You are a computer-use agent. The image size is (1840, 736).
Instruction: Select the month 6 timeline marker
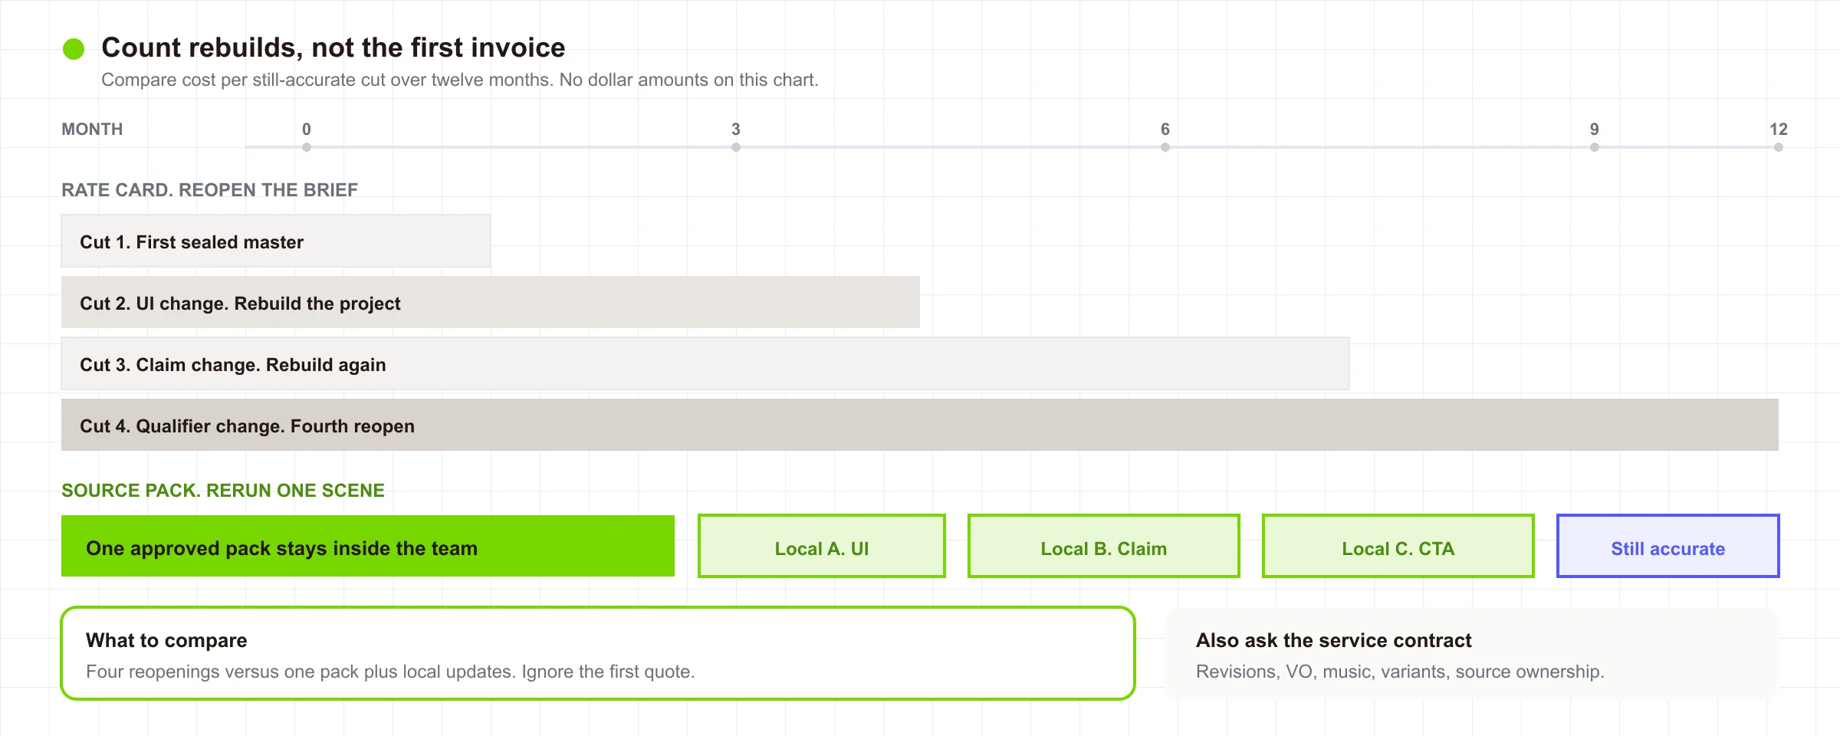1165,146
